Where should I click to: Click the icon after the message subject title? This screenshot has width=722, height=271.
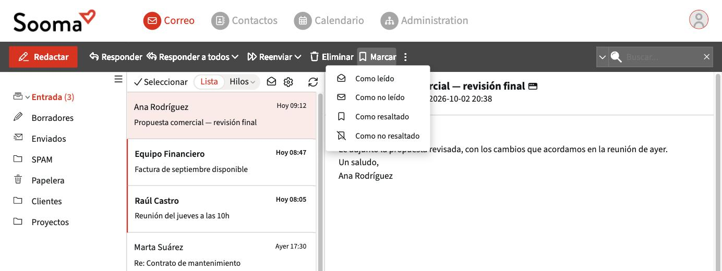(x=533, y=87)
